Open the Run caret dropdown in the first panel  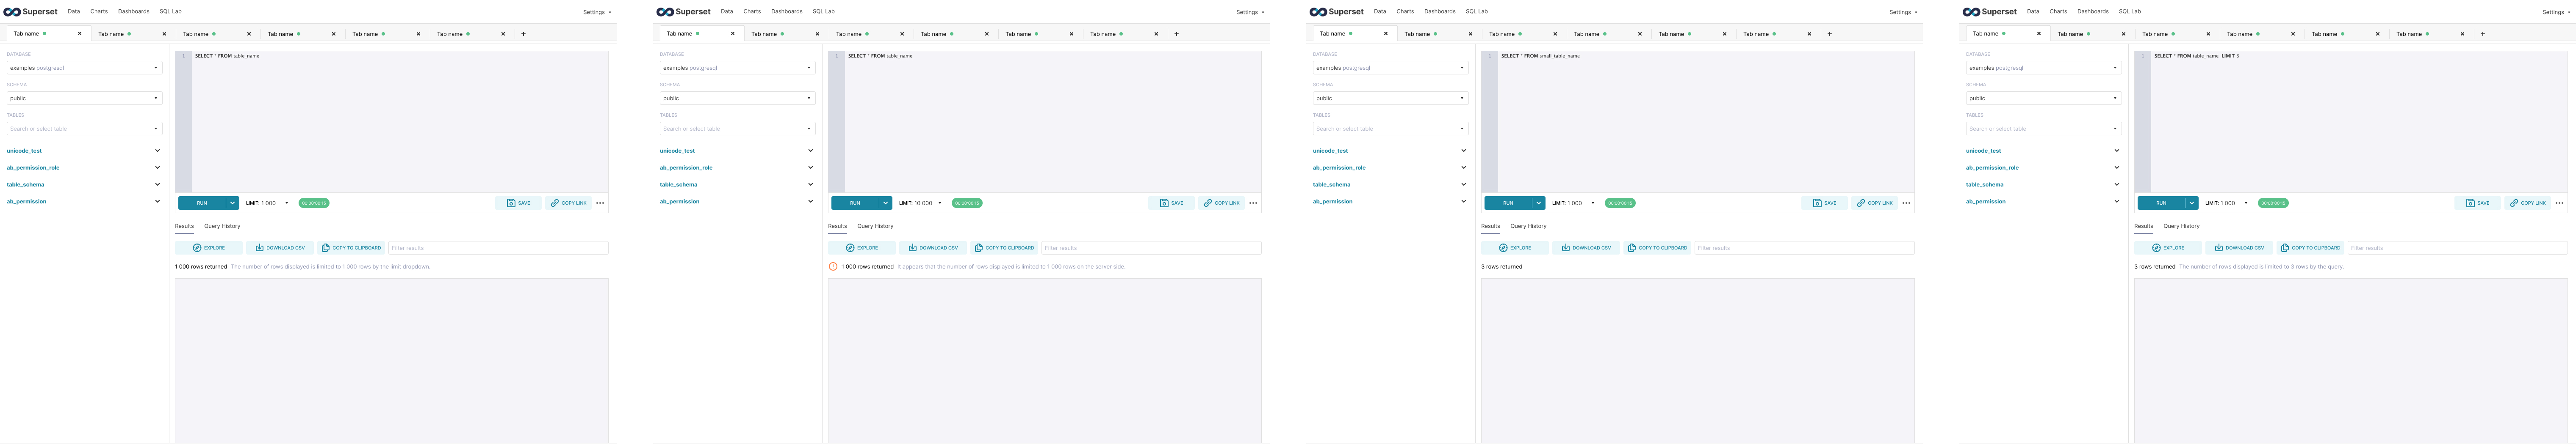[232, 203]
